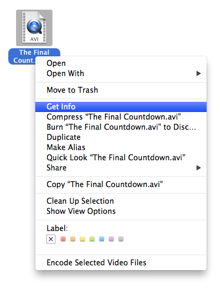The image size is (220, 290).
Task: Choose Make Alias menu entry
Action: (121, 147)
